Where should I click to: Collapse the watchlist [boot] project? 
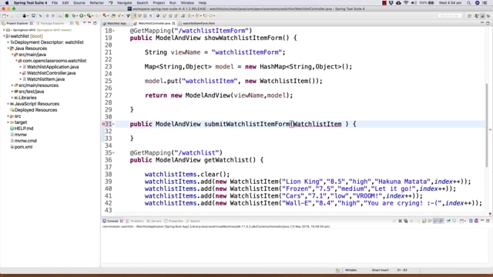point(4,36)
